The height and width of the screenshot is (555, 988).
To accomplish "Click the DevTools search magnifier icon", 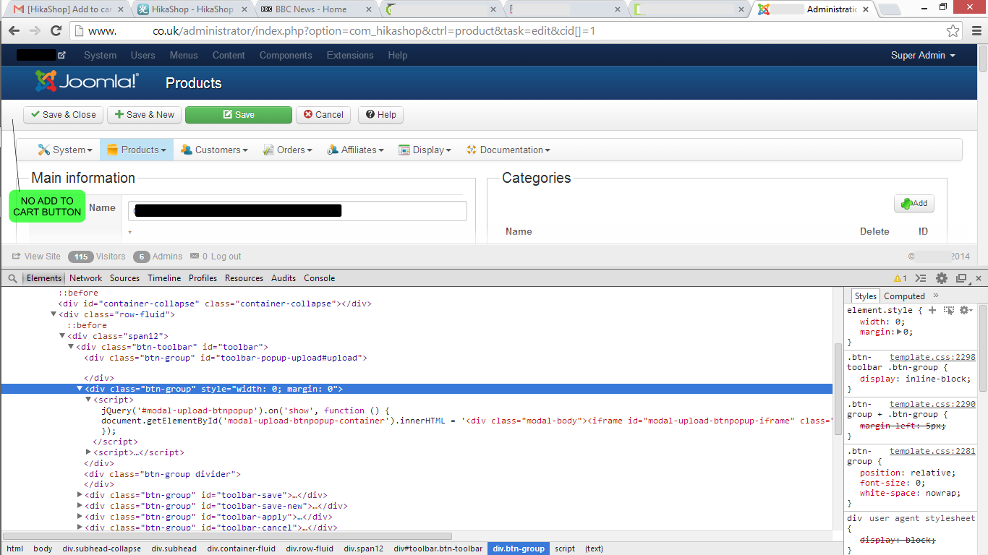I will (x=12, y=278).
